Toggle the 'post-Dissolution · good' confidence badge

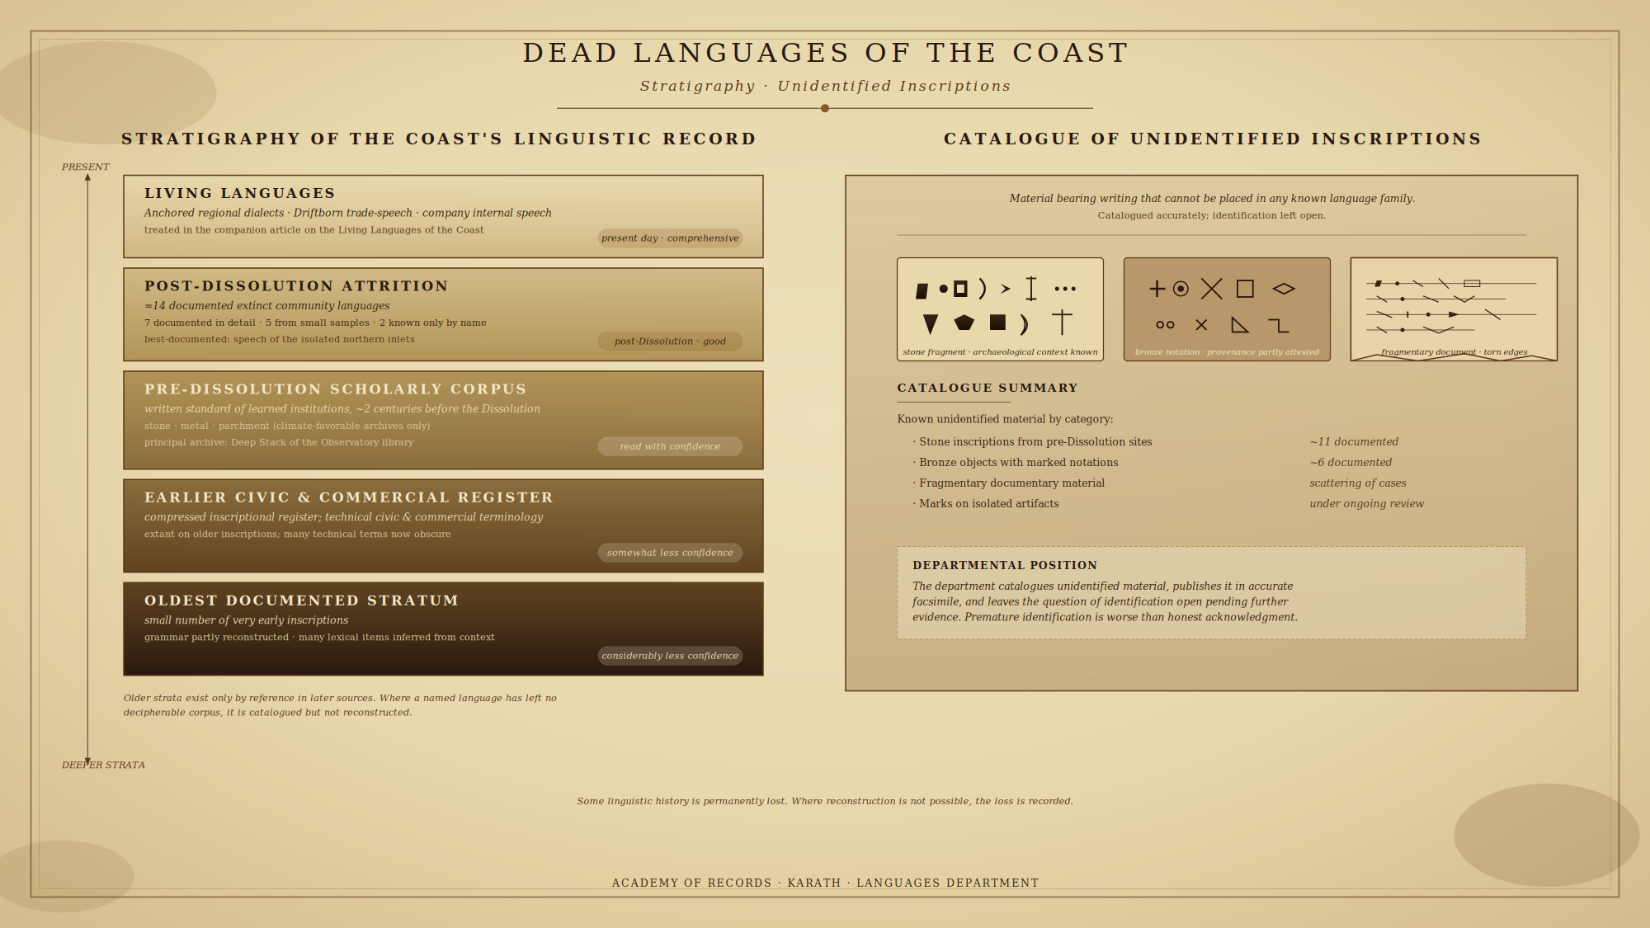pos(669,341)
